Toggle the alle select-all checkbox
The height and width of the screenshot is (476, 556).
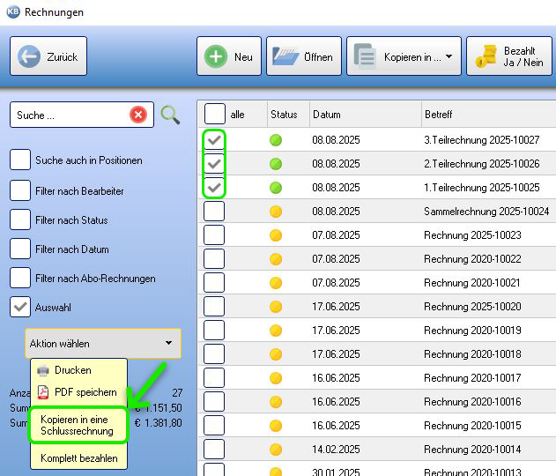214,114
